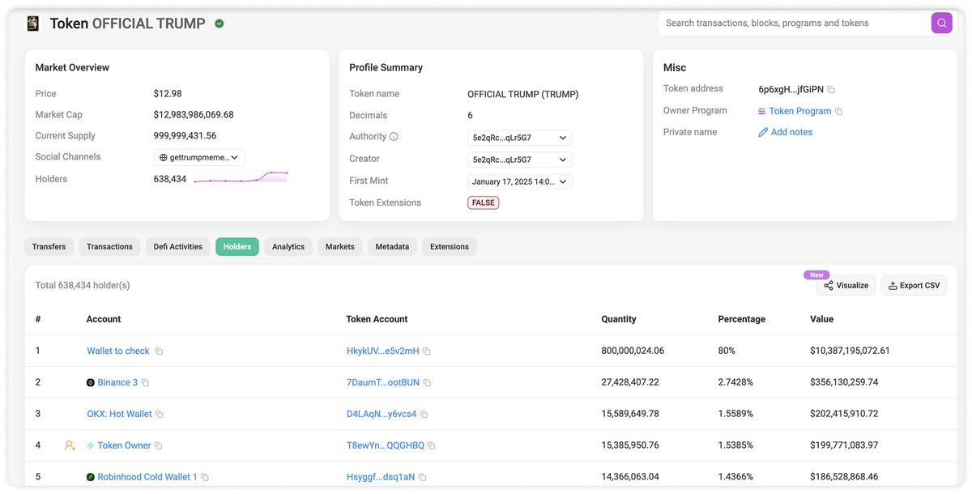Click the Binance logo icon in row 2
The height and width of the screenshot is (494, 972).
click(91, 382)
